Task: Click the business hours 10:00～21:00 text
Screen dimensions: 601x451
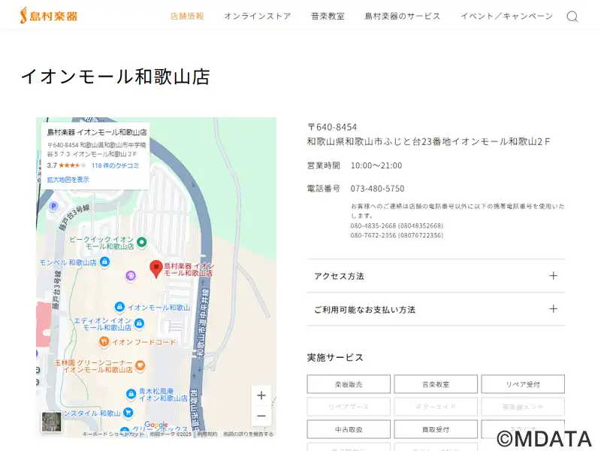Action: 376,165
